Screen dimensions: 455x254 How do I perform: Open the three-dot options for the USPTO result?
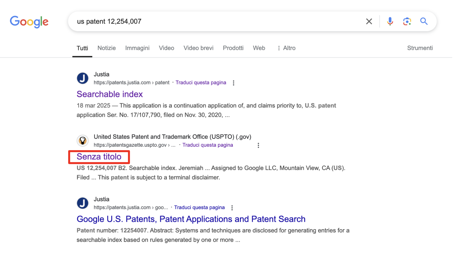click(x=258, y=145)
